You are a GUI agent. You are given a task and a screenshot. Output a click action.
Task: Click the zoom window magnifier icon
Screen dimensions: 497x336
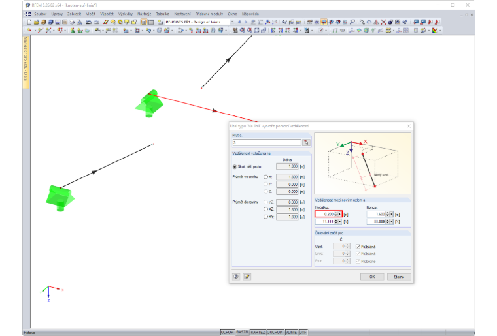pyautogui.click(x=242, y=31)
